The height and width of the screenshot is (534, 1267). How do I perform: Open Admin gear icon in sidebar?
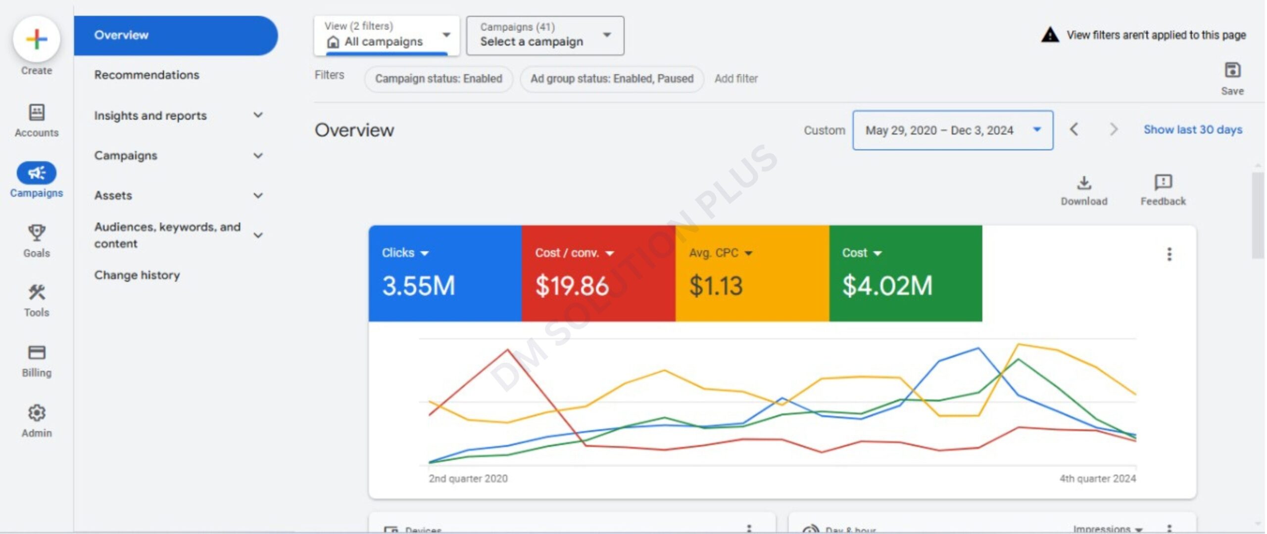[x=36, y=413]
